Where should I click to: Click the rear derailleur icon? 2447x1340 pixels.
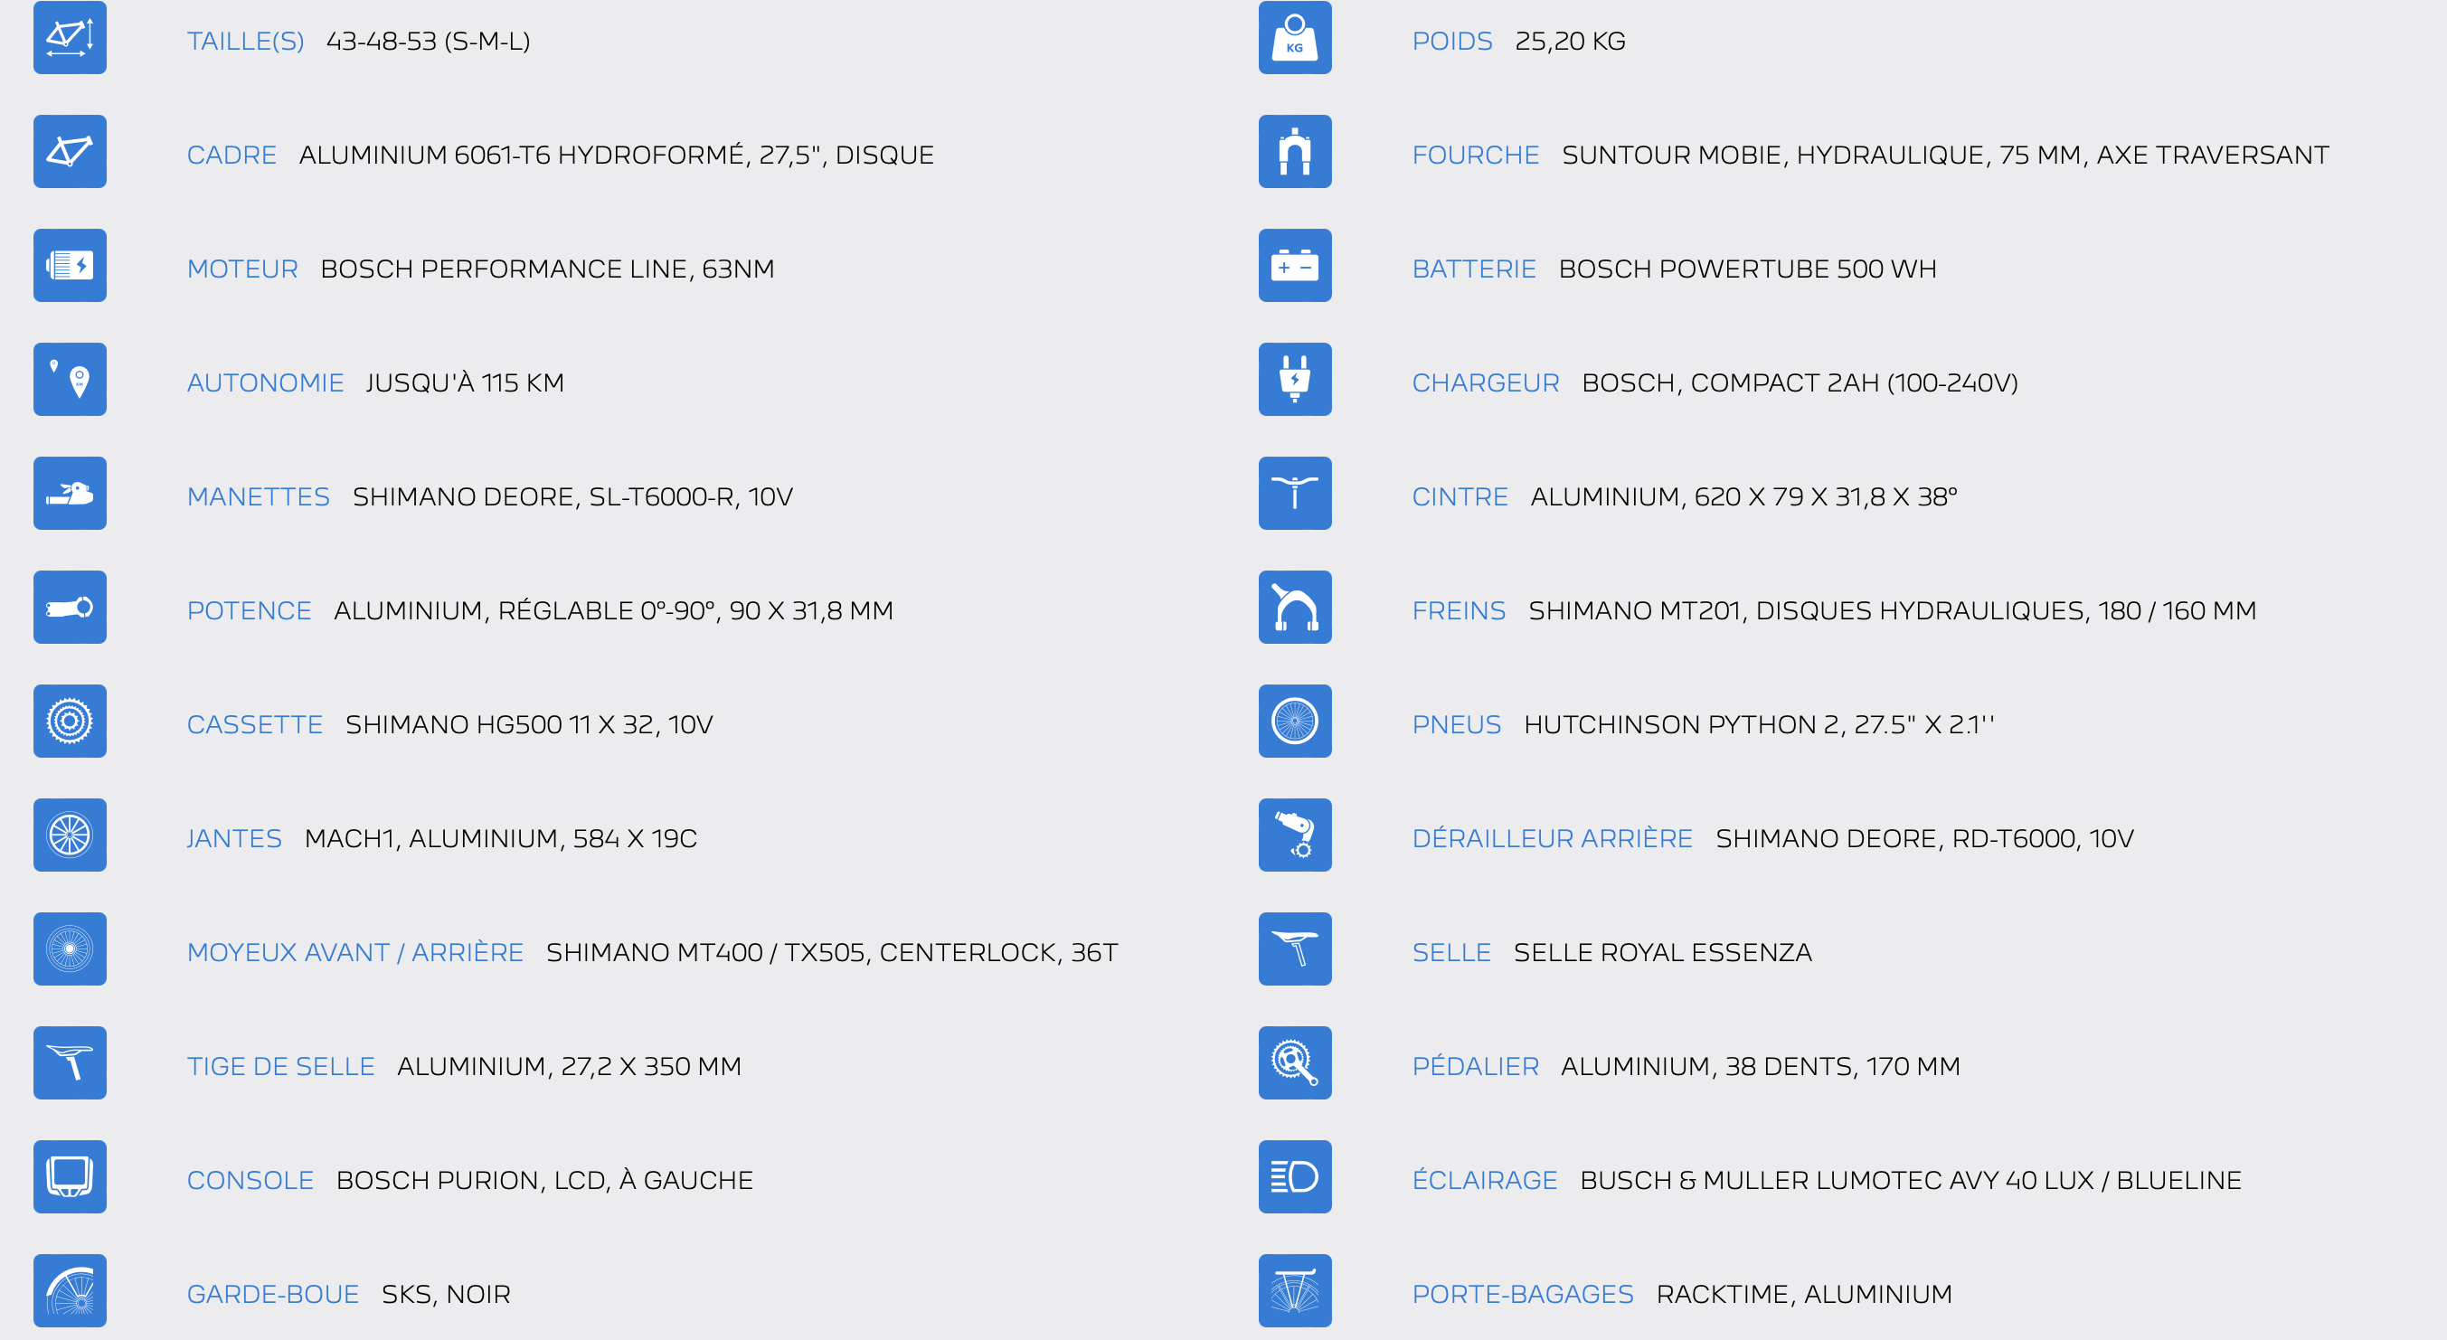coord(1294,835)
